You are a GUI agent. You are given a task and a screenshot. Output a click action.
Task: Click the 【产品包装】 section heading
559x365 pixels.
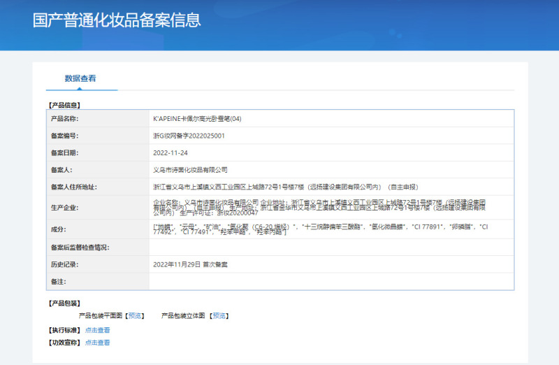(x=64, y=303)
